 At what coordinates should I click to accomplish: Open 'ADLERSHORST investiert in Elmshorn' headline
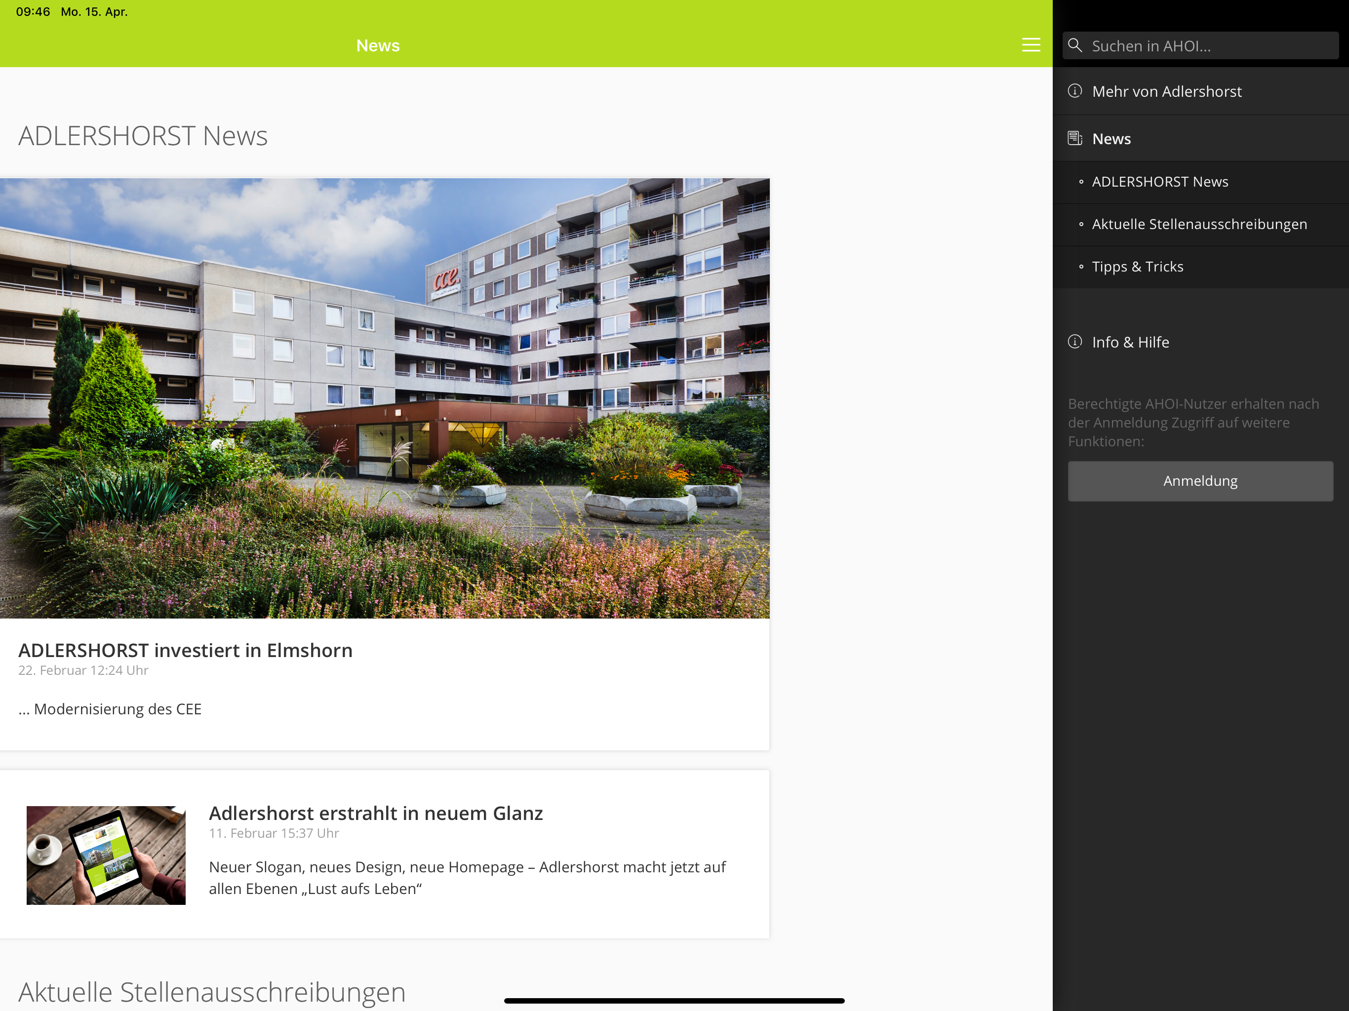click(185, 651)
